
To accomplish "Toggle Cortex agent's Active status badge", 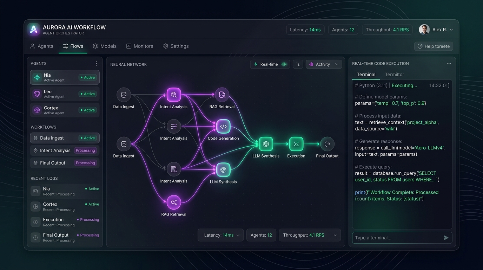I will (87, 110).
